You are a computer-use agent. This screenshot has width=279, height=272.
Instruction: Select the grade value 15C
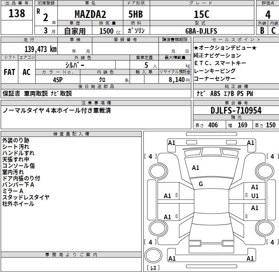tap(201, 14)
